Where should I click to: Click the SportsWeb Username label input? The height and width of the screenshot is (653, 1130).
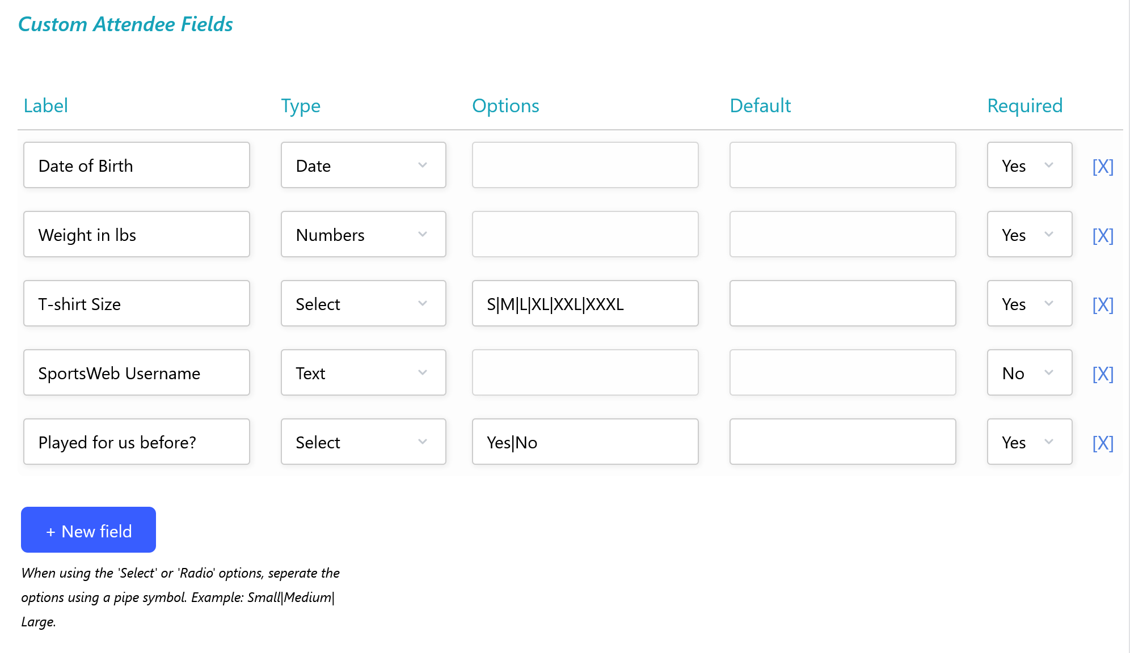(136, 373)
